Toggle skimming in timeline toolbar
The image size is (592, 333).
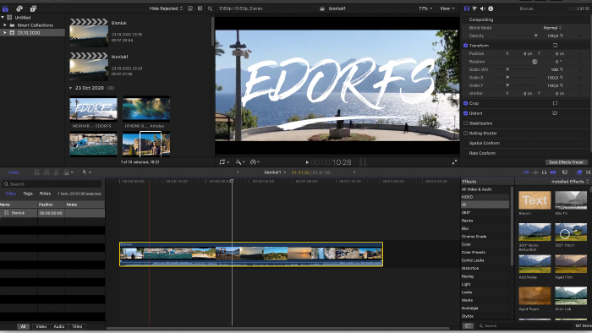(526, 172)
